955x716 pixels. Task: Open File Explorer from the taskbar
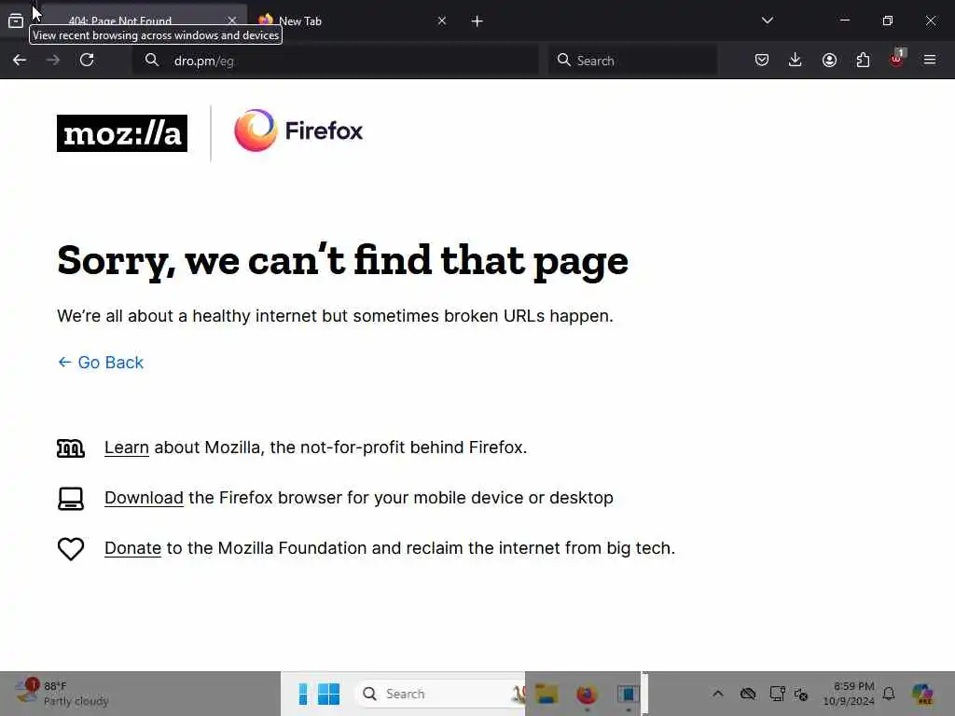547,694
